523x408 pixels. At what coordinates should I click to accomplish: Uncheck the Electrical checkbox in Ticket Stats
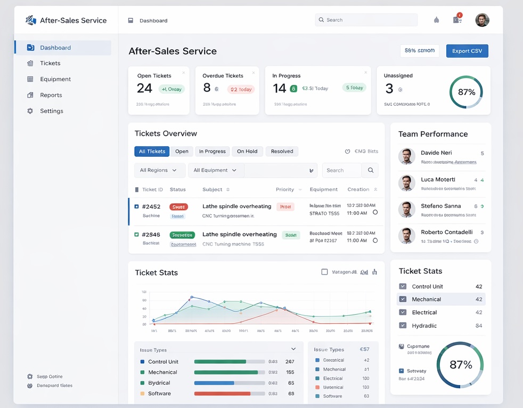(x=403, y=313)
